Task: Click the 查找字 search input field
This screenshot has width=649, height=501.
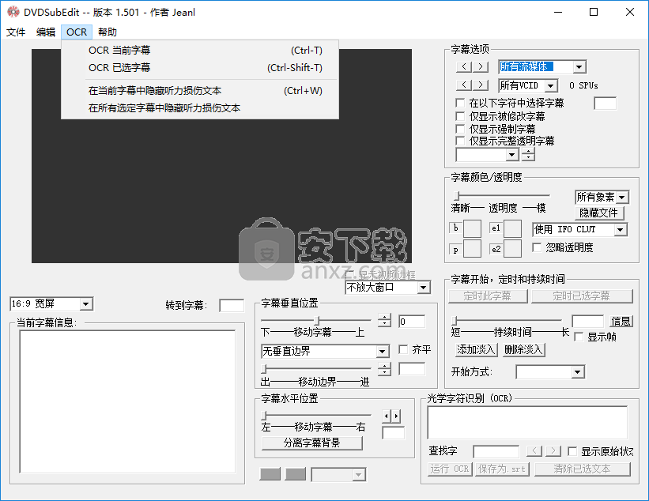Action: coord(496,451)
